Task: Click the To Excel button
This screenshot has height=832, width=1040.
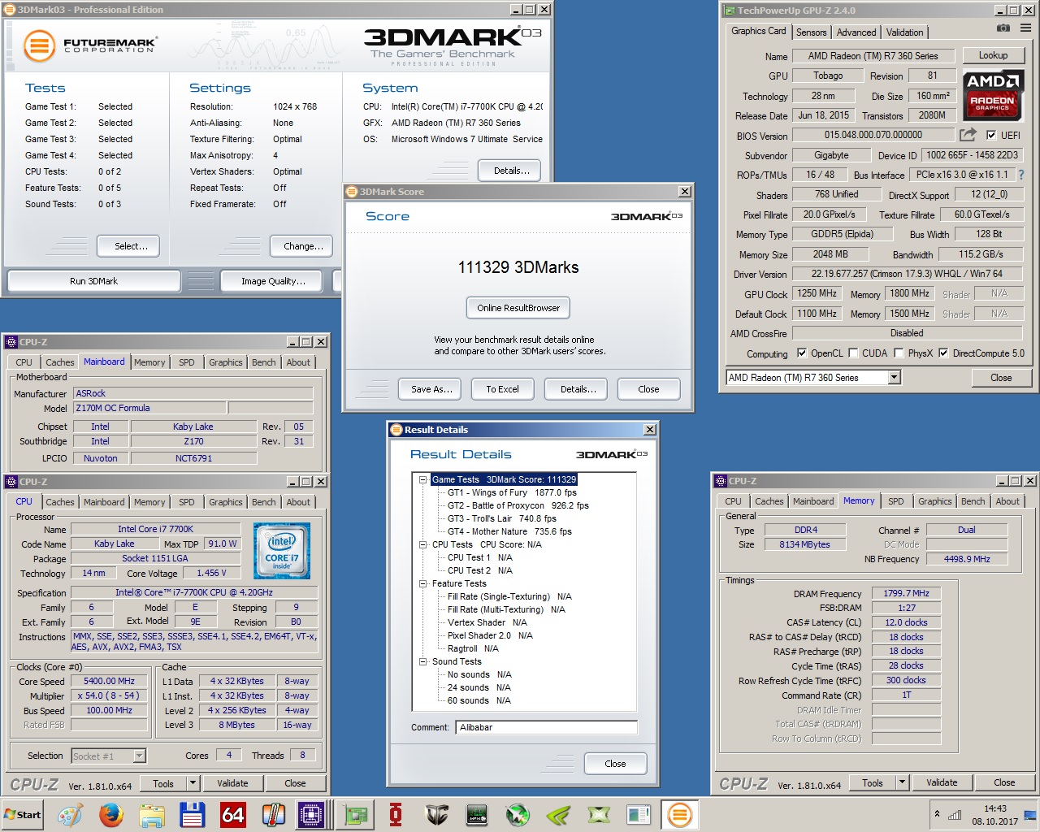Action: 502,389
